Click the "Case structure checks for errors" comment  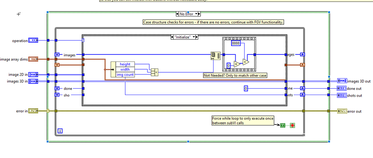[x=213, y=22]
